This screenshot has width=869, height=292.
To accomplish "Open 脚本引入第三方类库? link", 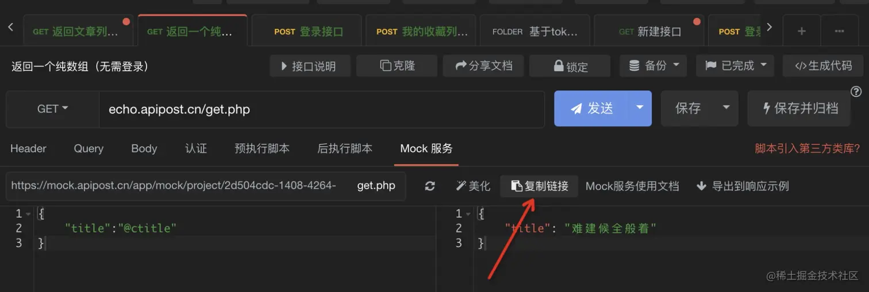I will (x=807, y=148).
